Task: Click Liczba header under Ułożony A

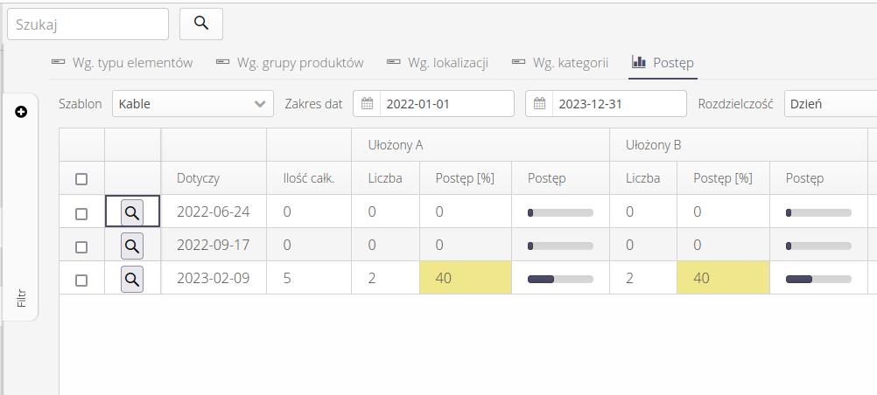Action: [x=385, y=179]
